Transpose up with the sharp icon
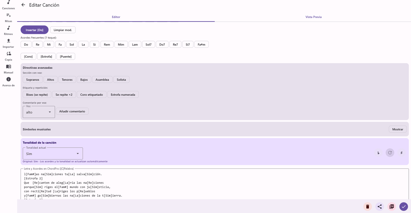 coord(401,153)
